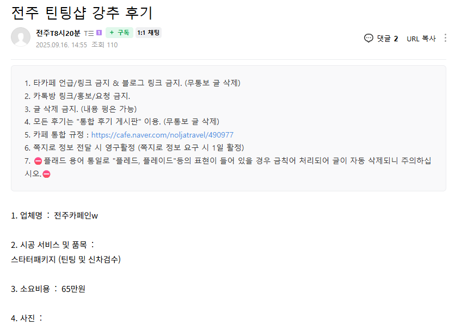Image resolution: width=449 pixels, height=324 pixels.
Task: Click the cost text 65만원
Action: (x=73, y=289)
